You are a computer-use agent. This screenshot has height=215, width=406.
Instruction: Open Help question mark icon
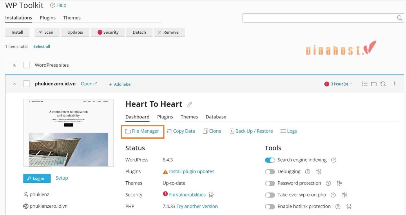point(52,5)
